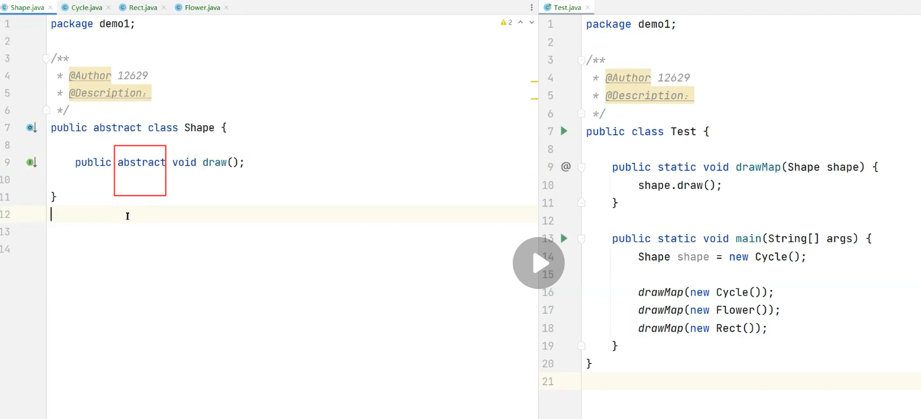The width and height of the screenshot is (921, 419).
Task: Go to previous highlighted problem arrow
Action: click(521, 22)
